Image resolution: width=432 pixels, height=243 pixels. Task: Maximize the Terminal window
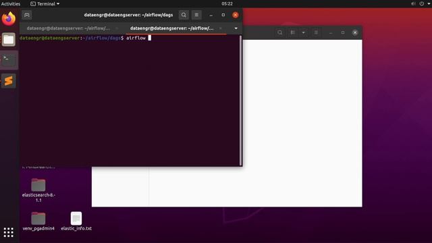point(223,15)
